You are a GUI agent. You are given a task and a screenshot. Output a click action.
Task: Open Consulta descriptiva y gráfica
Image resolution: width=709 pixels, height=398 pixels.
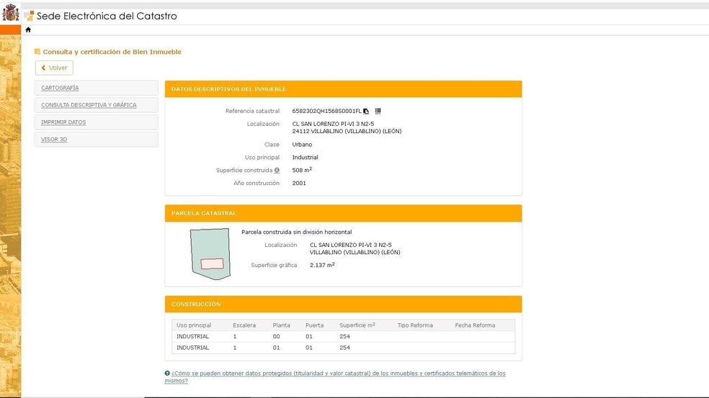coord(89,105)
